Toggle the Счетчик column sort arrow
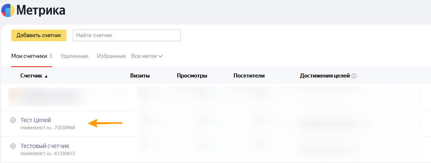The height and width of the screenshot is (163, 431). click(46, 76)
